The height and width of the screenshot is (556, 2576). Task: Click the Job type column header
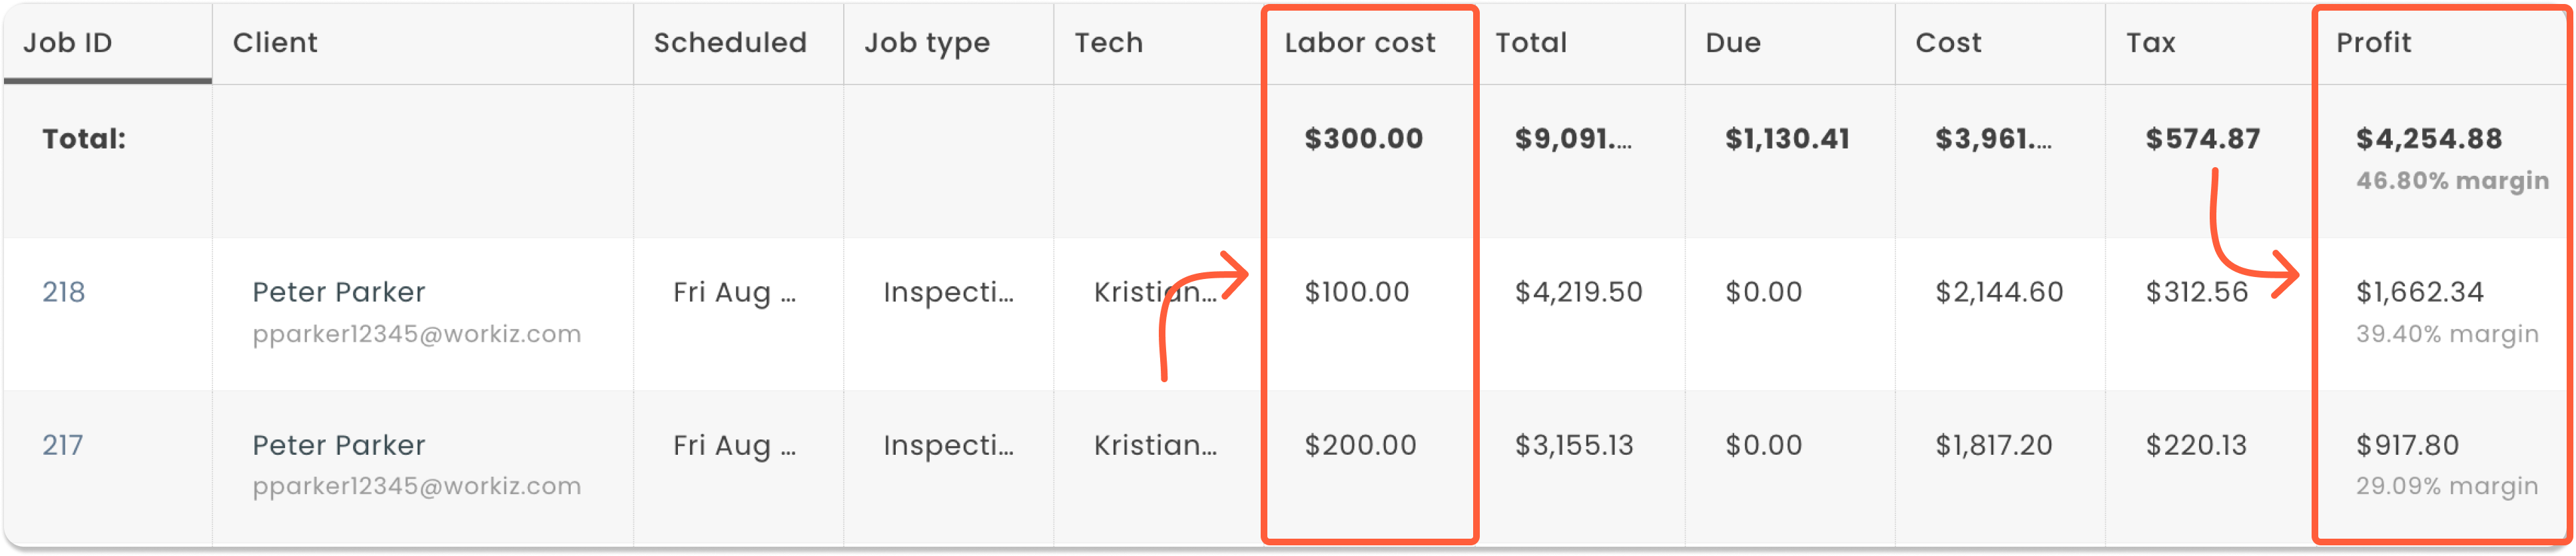click(x=927, y=43)
